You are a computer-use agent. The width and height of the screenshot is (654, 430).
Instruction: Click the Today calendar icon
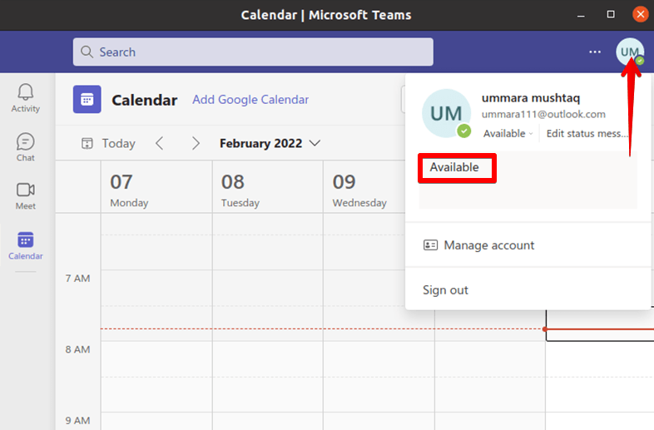[87, 143]
